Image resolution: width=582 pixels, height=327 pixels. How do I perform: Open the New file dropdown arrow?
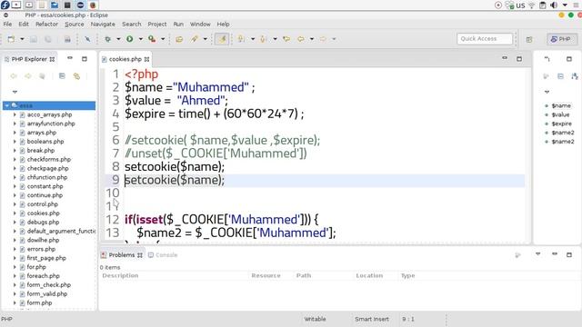tap(22, 39)
